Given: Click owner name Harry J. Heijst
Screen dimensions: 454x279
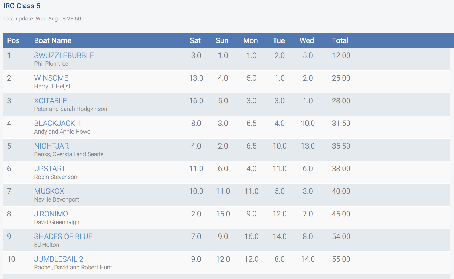Looking at the screenshot, I should point(52,86).
